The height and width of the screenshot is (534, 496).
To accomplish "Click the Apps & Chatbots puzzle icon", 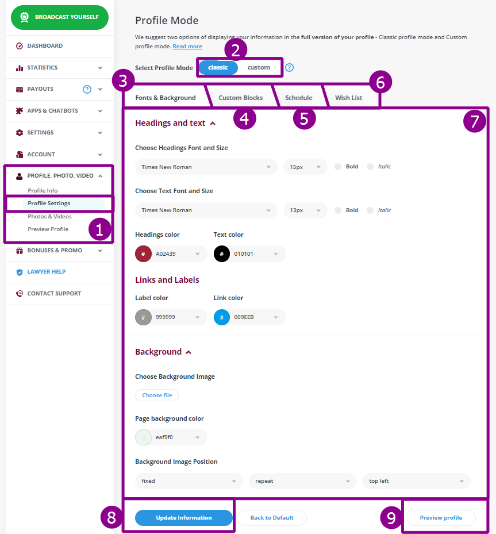I will click(x=20, y=111).
